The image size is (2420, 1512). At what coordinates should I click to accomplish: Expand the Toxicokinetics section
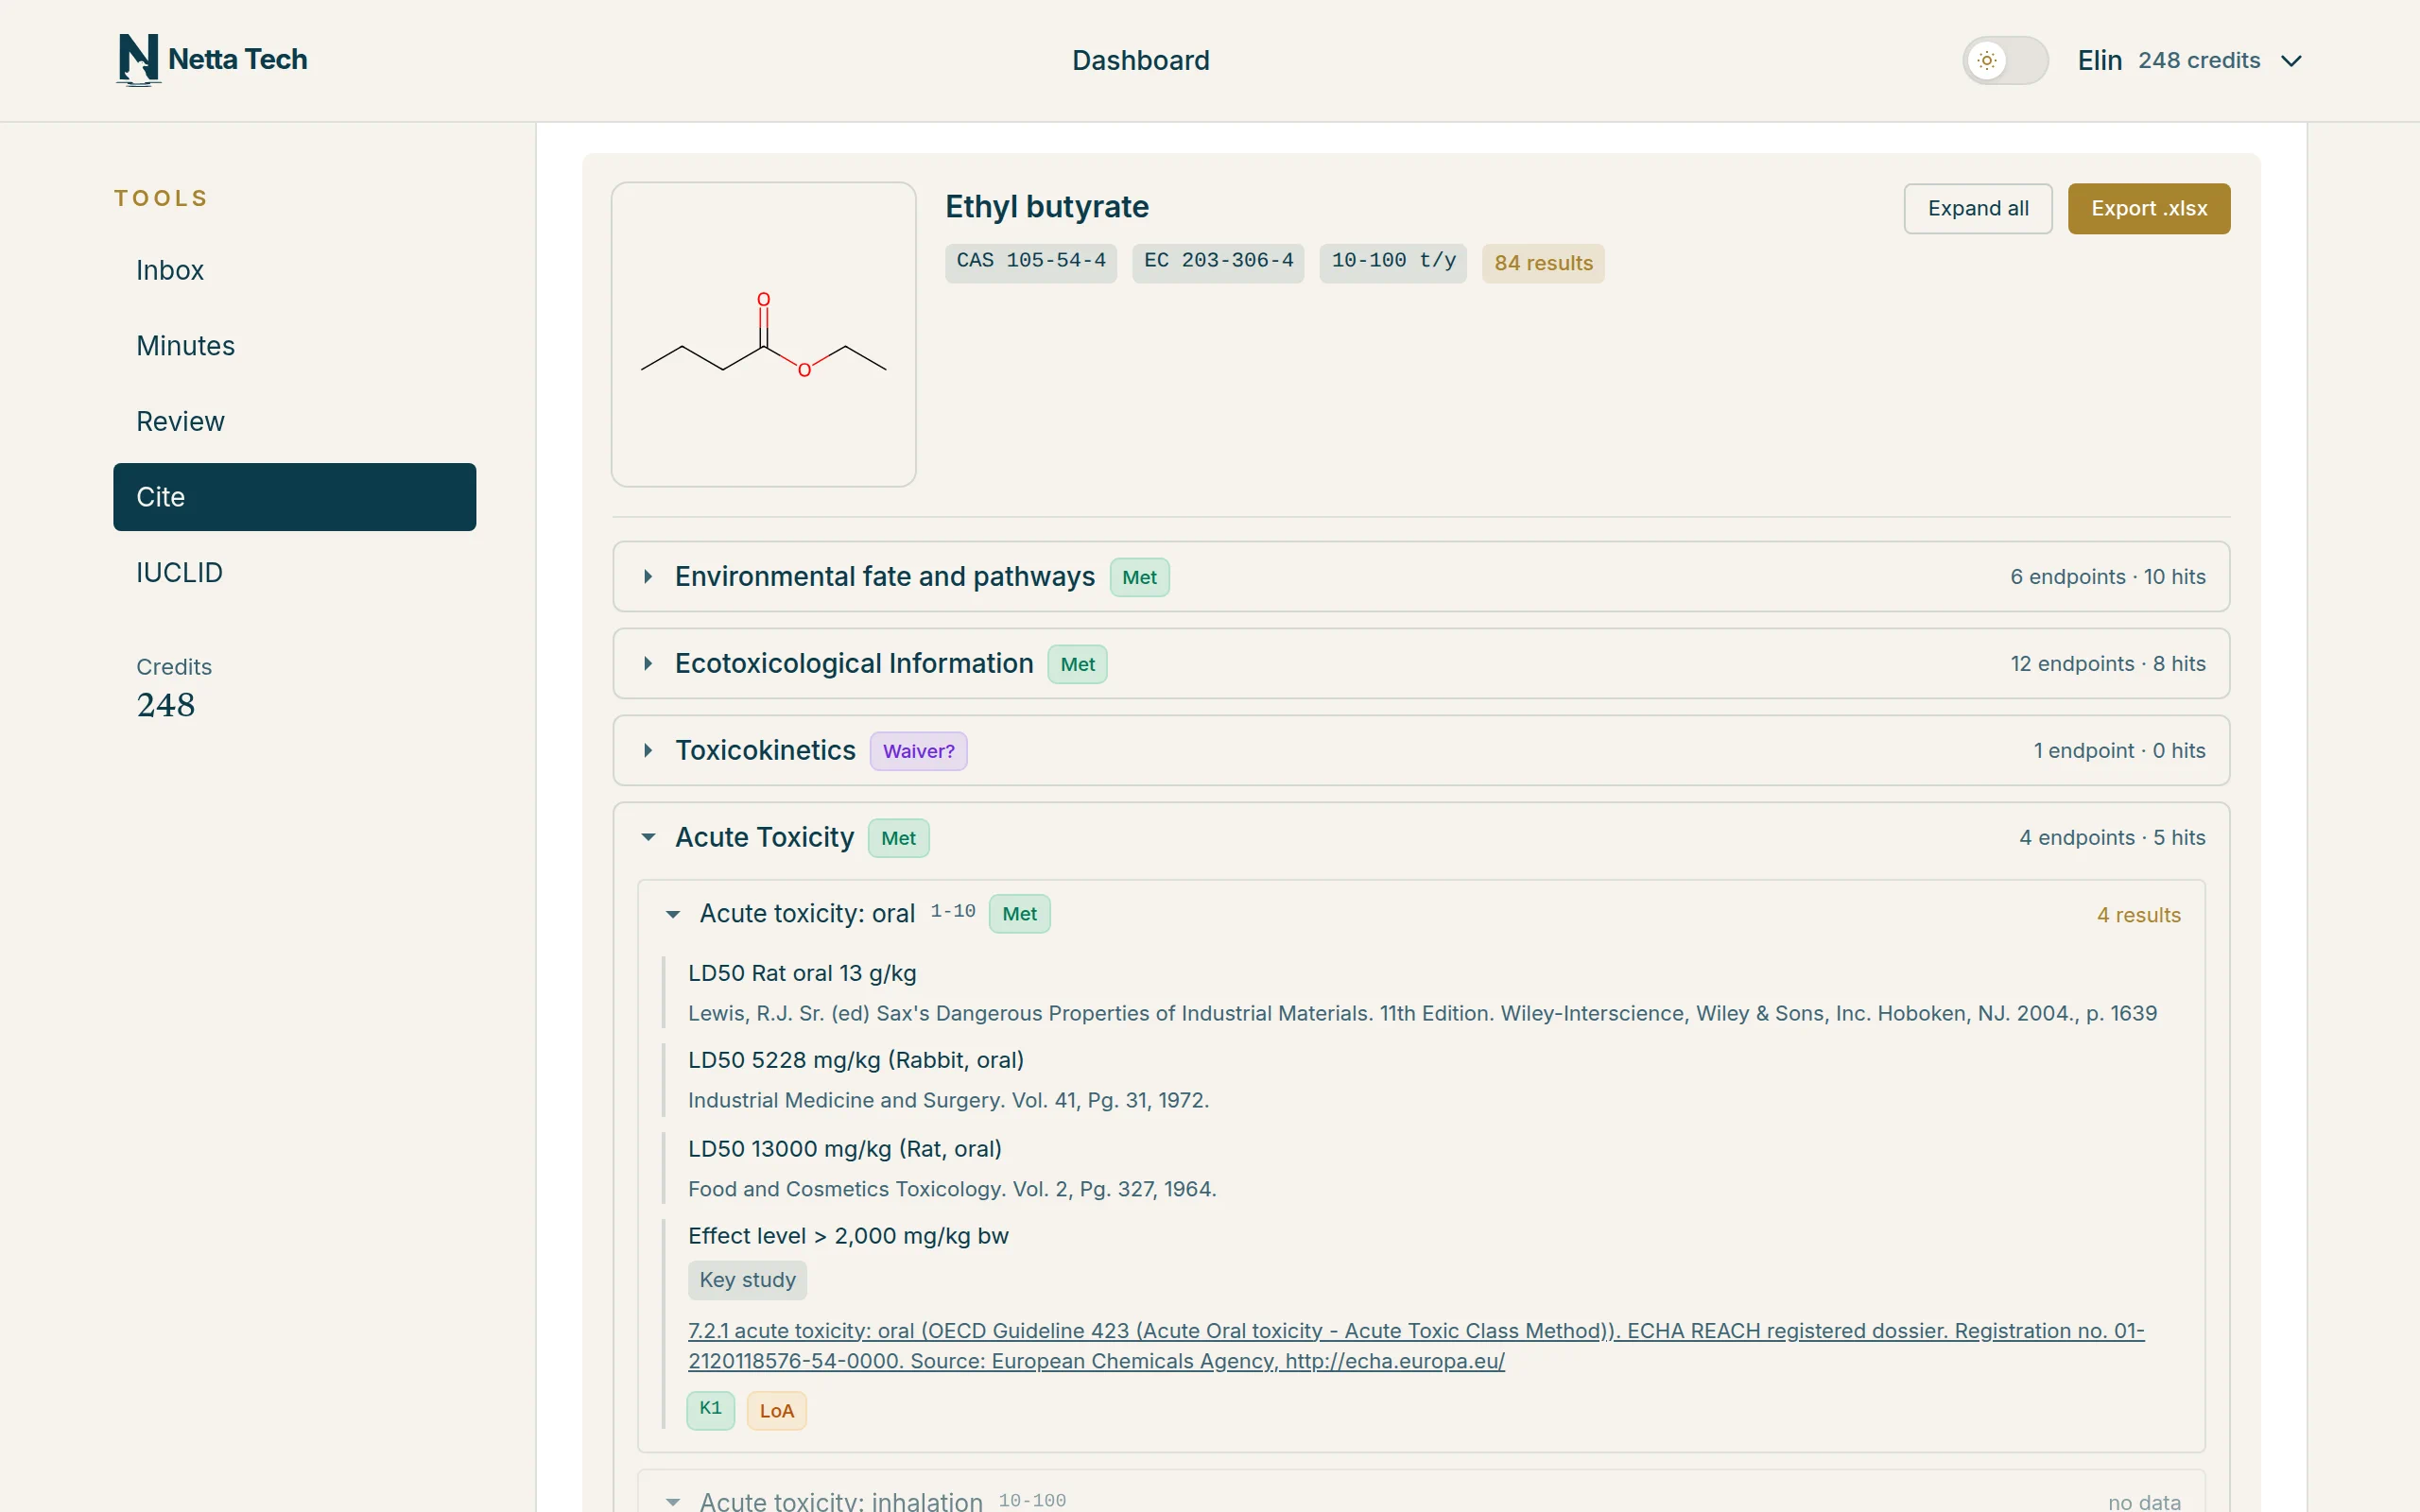[1420, 750]
